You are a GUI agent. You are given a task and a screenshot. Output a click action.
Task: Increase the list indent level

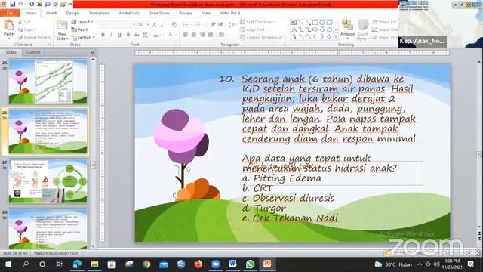tap(220, 25)
